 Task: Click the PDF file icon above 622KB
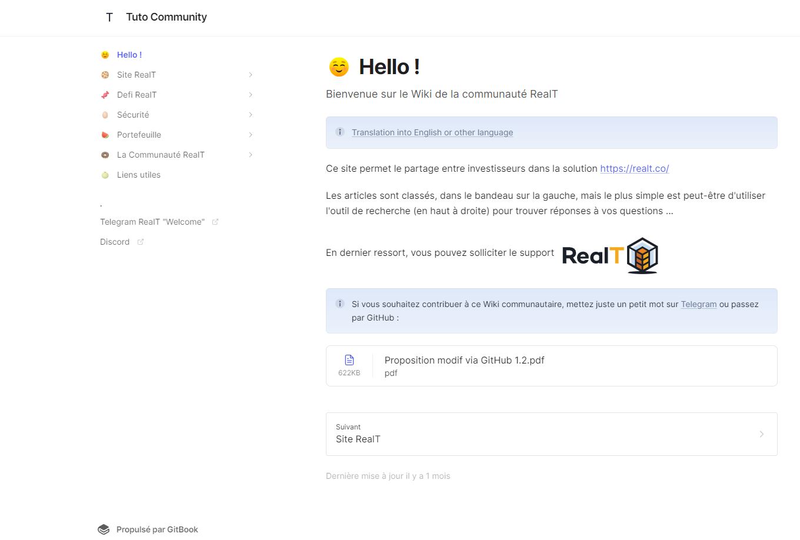(349, 360)
